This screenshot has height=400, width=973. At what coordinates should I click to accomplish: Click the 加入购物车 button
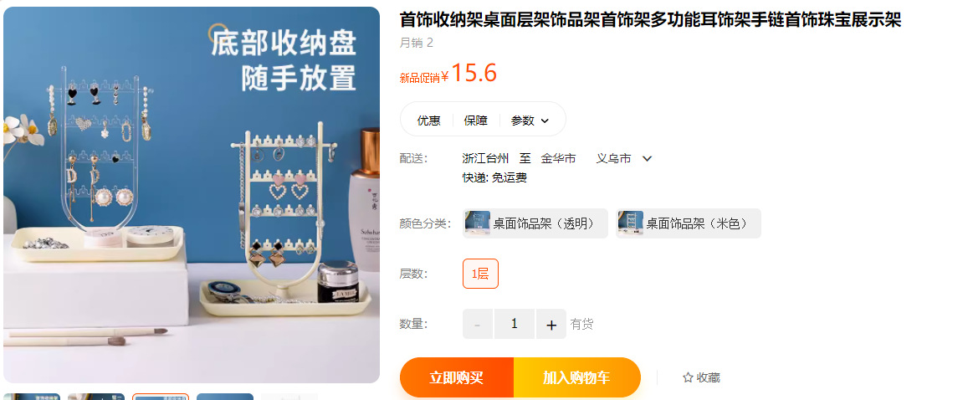click(577, 377)
